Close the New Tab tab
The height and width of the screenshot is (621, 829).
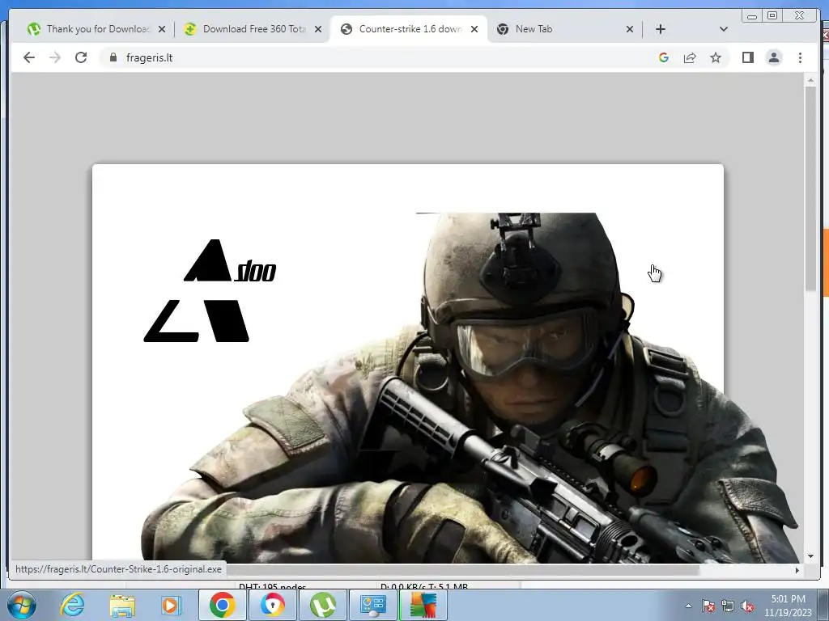coord(630,29)
